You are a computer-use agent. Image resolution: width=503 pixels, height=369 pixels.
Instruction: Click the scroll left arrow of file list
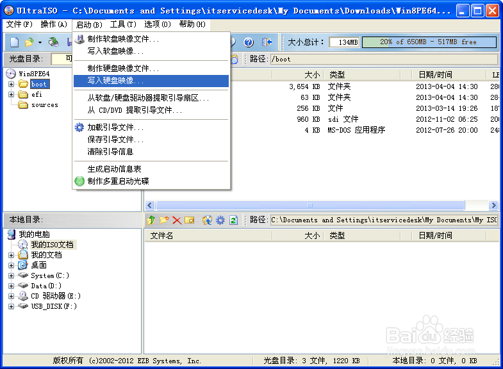coord(150,205)
